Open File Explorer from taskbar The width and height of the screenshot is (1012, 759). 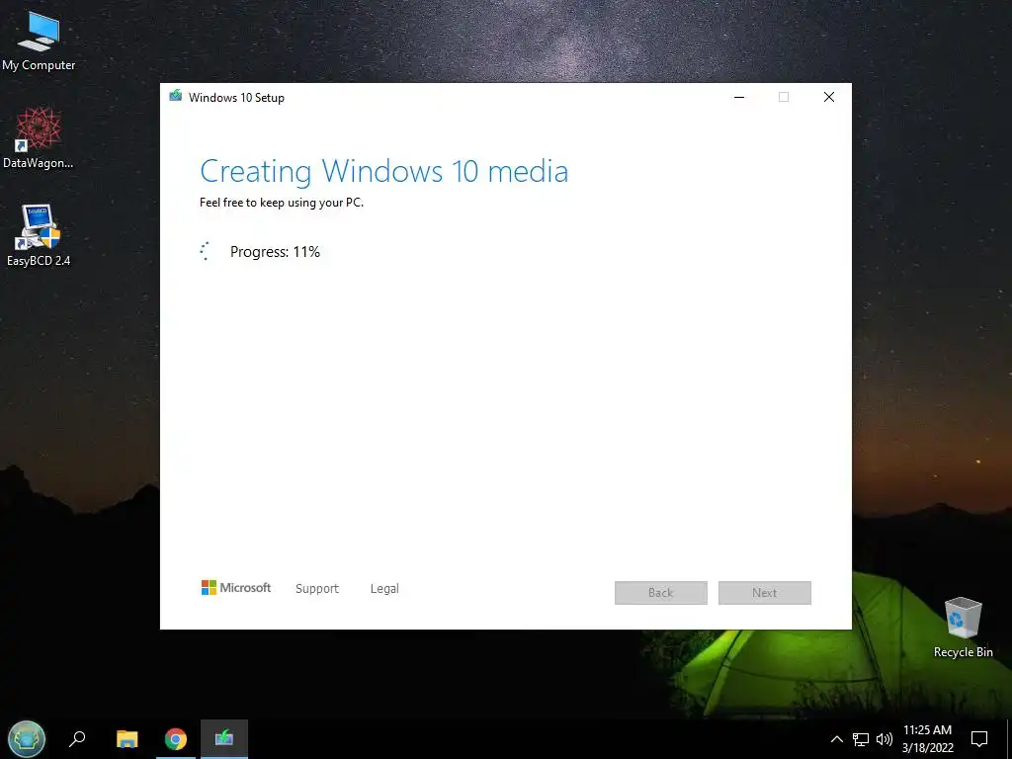(x=127, y=739)
